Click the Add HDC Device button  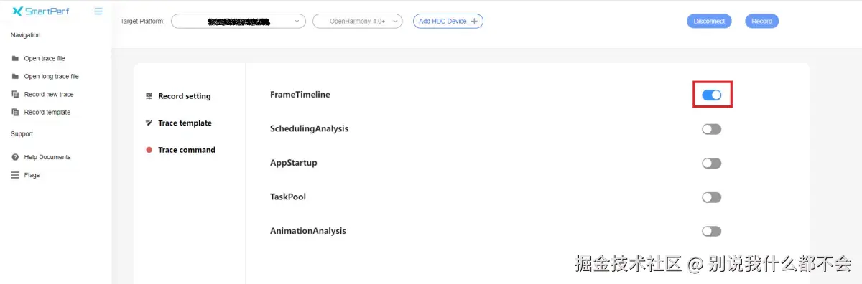(448, 22)
